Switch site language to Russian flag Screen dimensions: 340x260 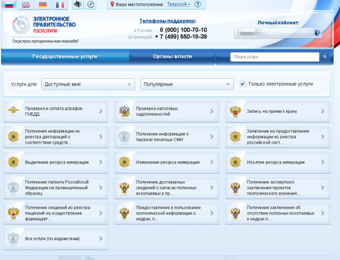point(9,5)
